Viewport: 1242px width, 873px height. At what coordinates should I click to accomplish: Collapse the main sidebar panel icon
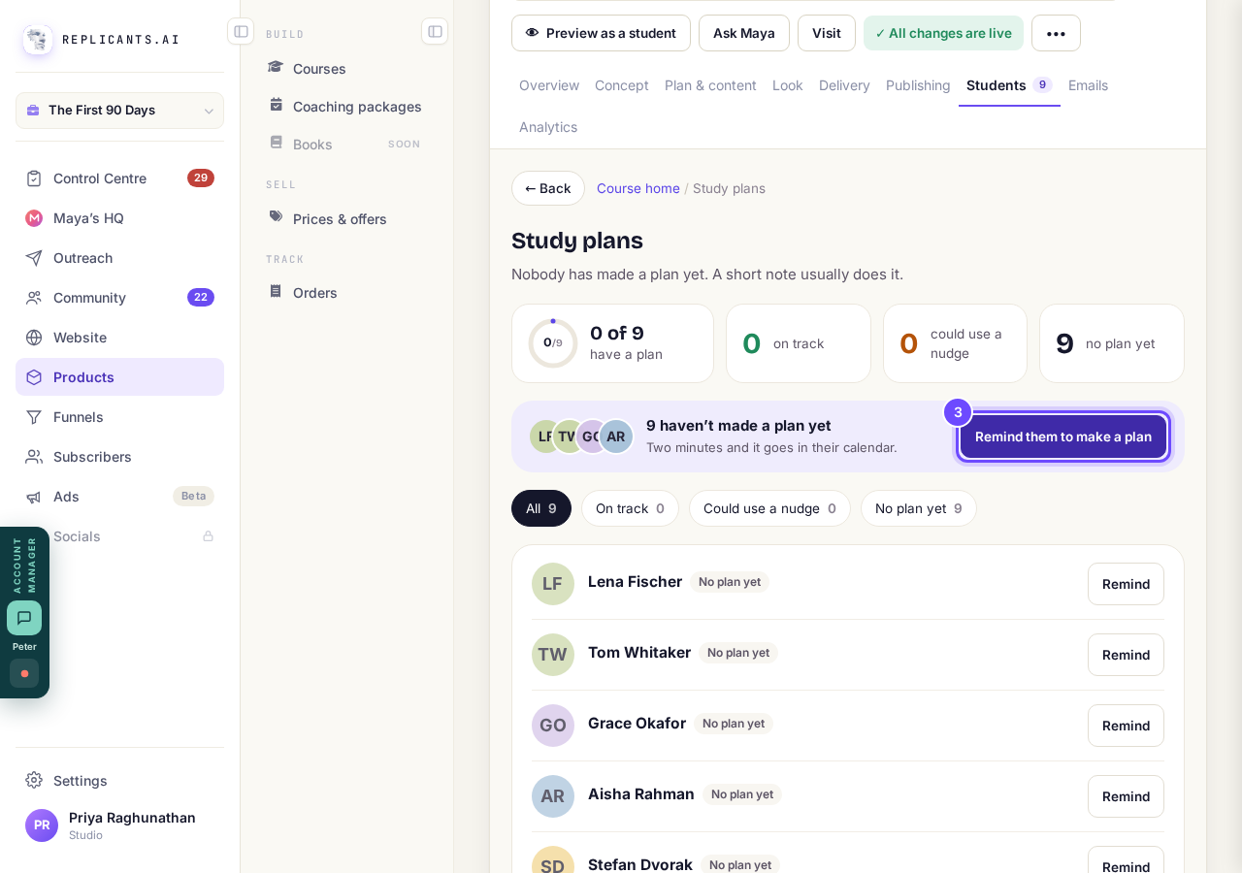pos(241,31)
